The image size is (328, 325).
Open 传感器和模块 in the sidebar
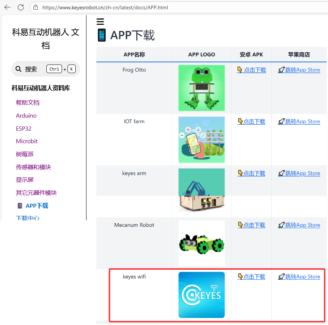(x=33, y=167)
